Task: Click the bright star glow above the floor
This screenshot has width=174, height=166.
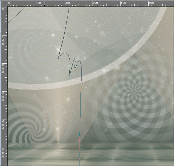Action: point(58,129)
